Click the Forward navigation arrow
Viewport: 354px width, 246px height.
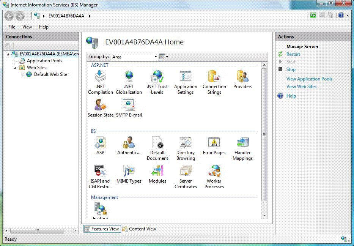[20, 16]
